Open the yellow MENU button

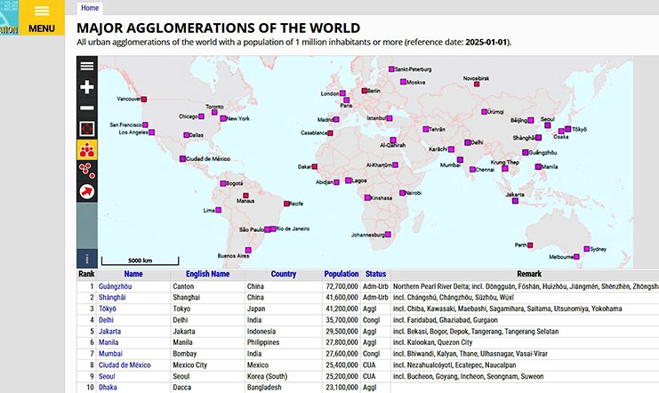click(42, 20)
